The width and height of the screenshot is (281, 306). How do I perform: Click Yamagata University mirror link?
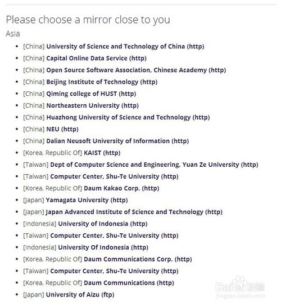(x=87, y=200)
